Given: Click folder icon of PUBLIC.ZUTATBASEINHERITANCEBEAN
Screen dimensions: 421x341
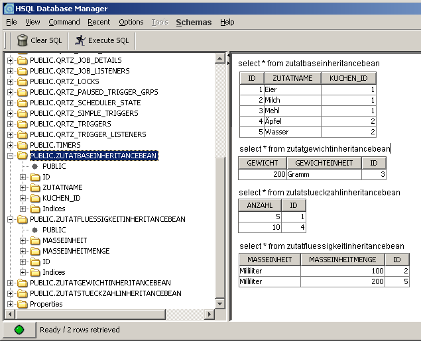Looking at the screenshot, I should point(23,156).
